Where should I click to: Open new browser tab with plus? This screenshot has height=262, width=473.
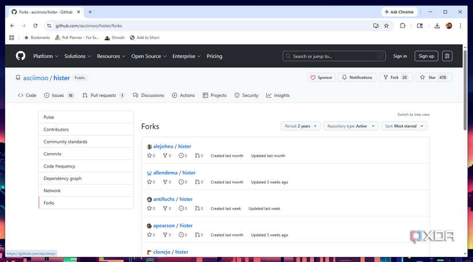pos(90,12)
